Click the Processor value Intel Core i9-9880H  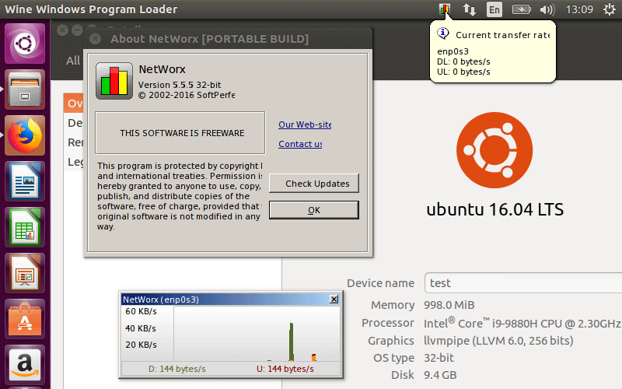pyautogui.click(x=522, y=323)
